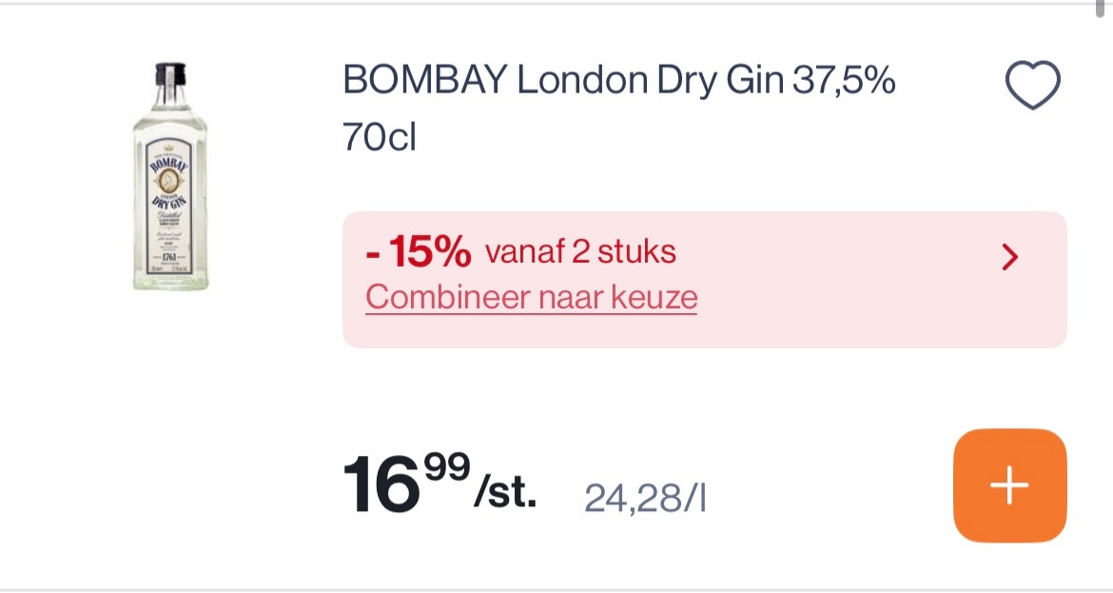Viewport: 1113px width, 593px height.
Task: Click the scrollbar thumb at top right
Action: (1102, 8)
